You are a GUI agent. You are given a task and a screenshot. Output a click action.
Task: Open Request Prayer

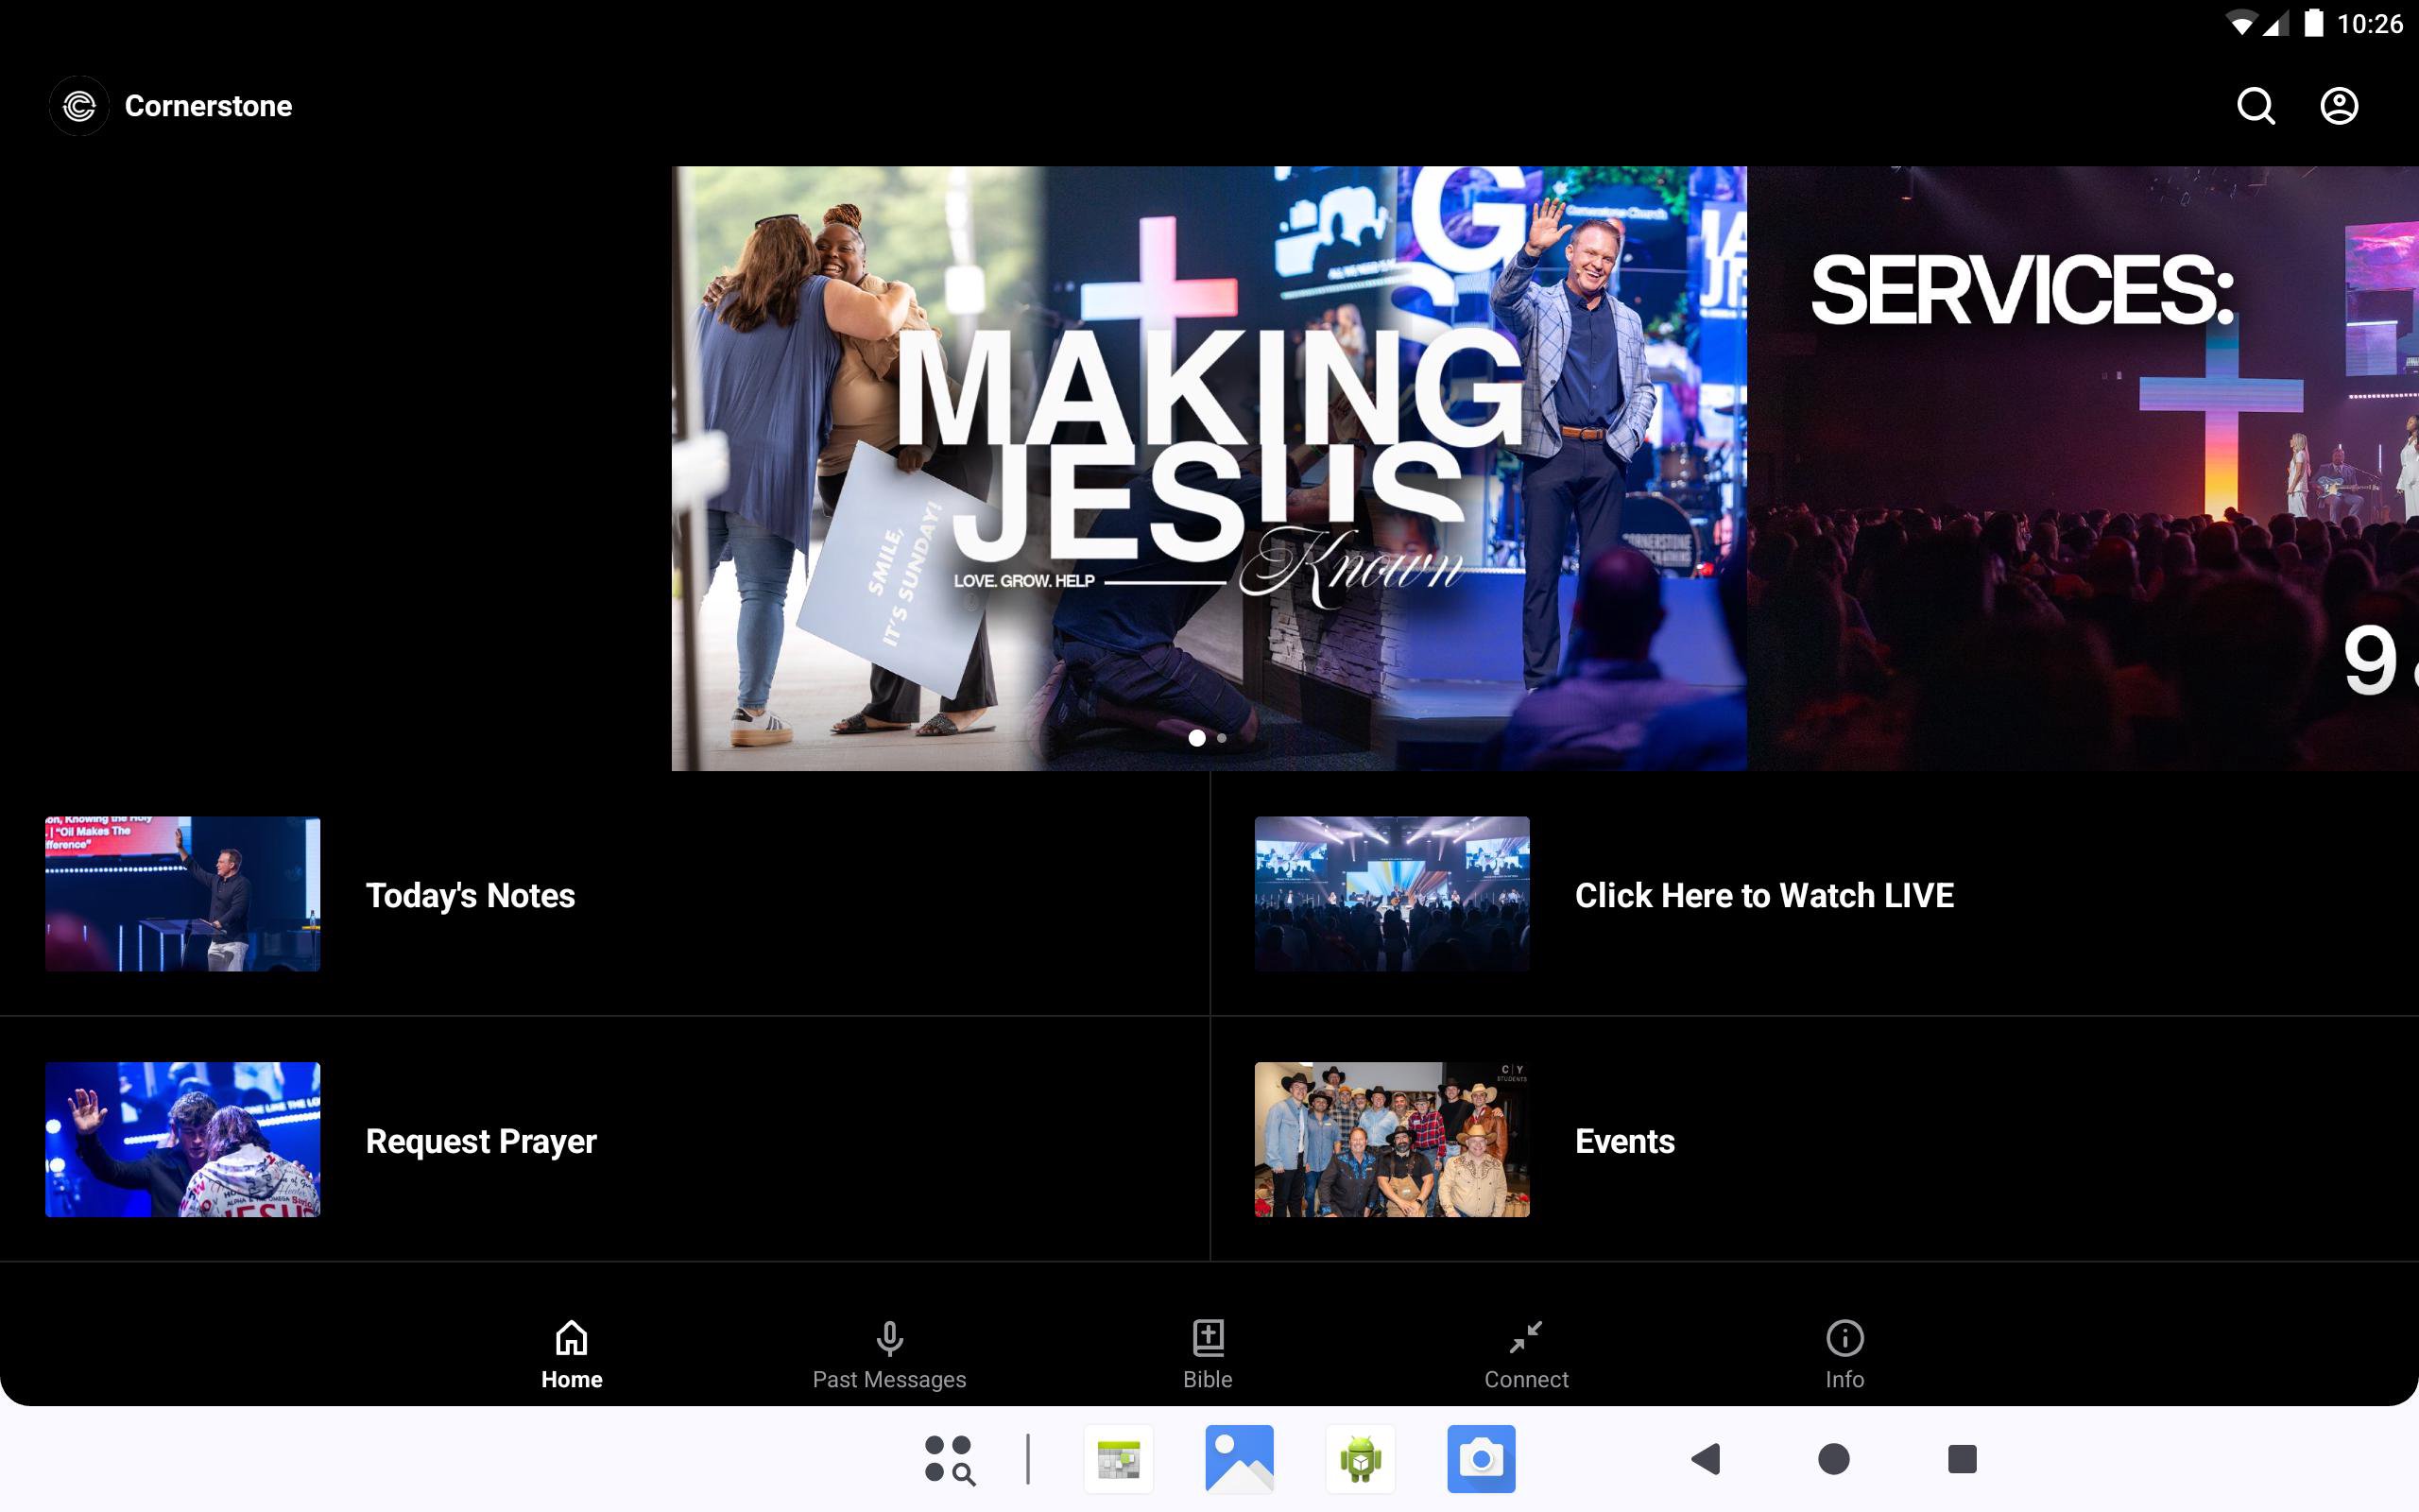point(481,1141)
